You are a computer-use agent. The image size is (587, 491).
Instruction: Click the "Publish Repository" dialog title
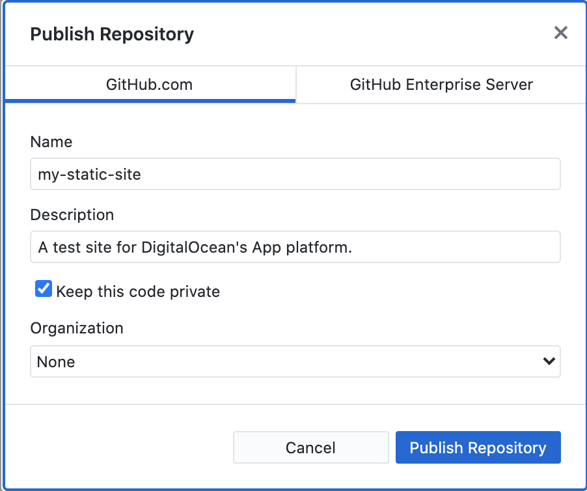tap(112, 34)
